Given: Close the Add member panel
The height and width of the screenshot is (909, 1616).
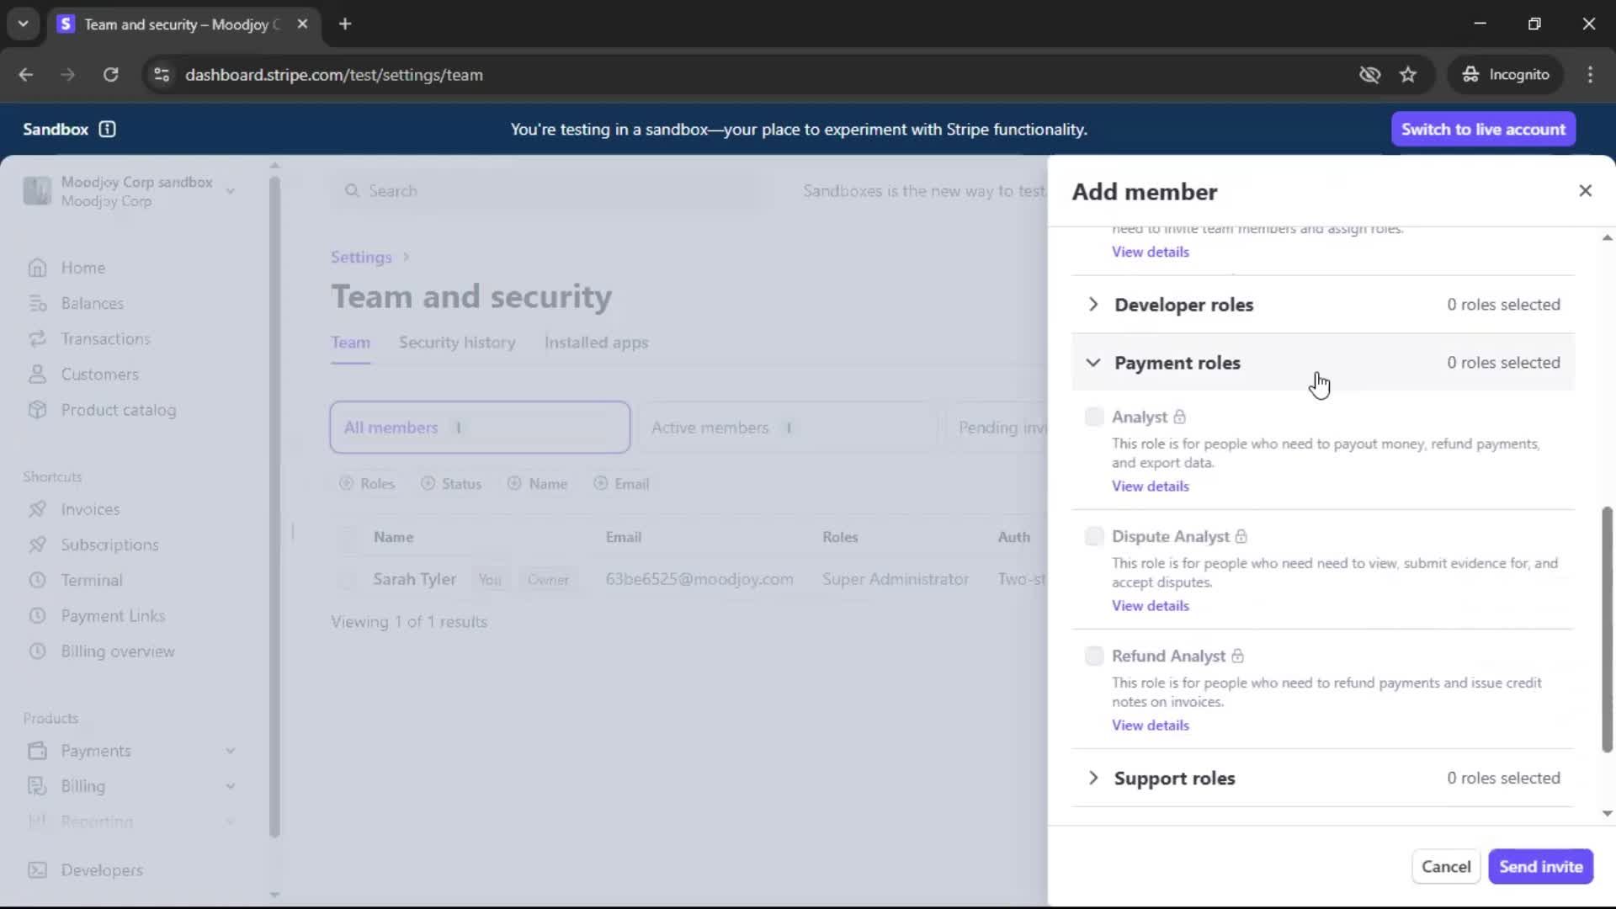Looking at the screenshot, I should (1585, 191).
